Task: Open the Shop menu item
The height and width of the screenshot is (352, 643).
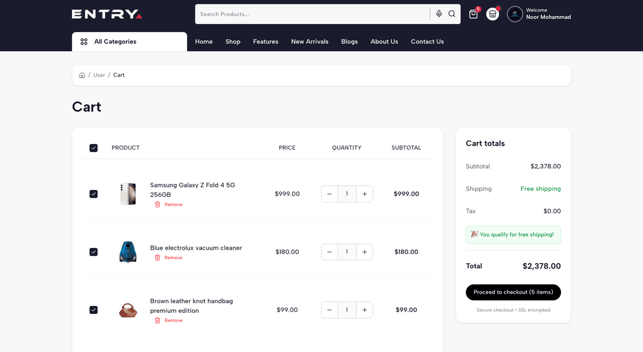Action: [233, 42]
